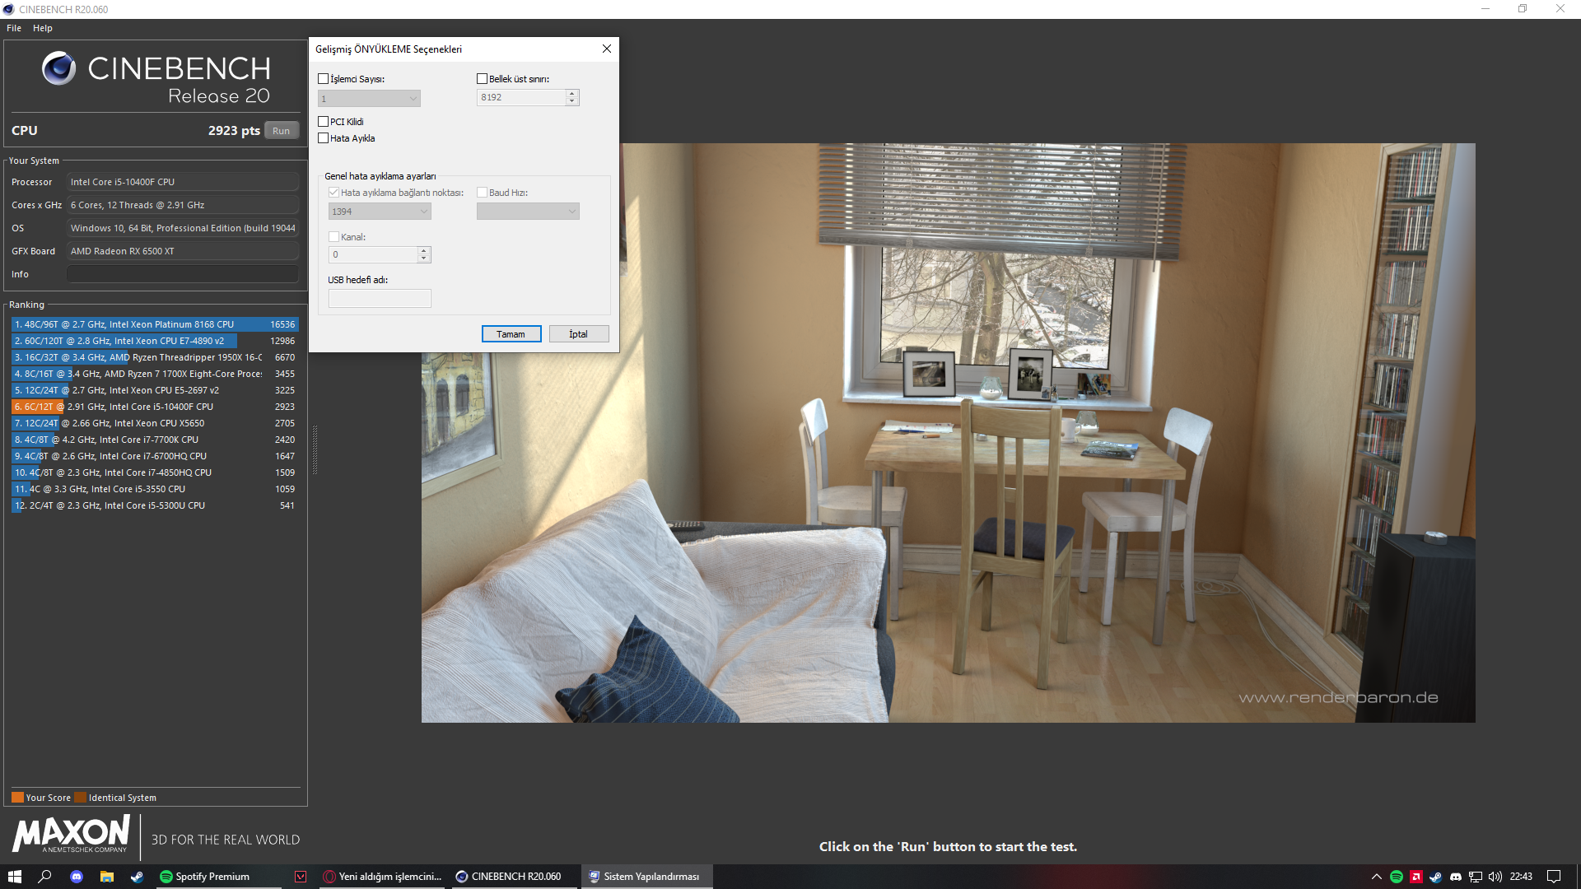Screen dimensions: 1581x889
Task: Click the Cinebench logo icon
Action: [58, 68]
